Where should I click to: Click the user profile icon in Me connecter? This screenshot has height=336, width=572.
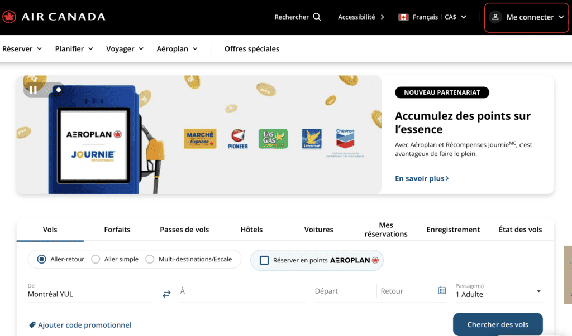click(495, 17)
